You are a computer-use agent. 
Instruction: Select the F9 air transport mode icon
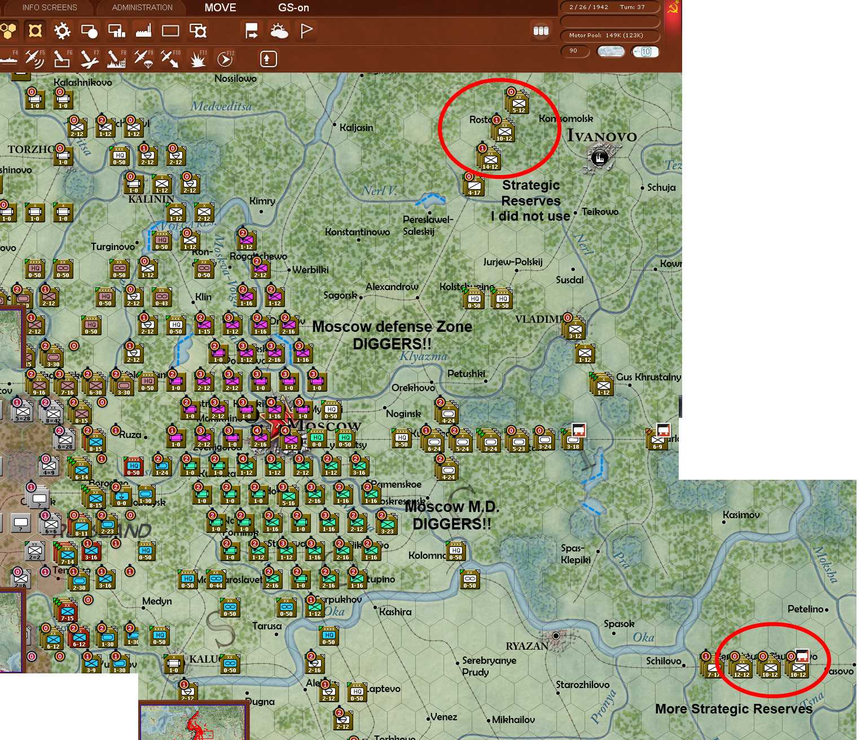pos(143,58)
